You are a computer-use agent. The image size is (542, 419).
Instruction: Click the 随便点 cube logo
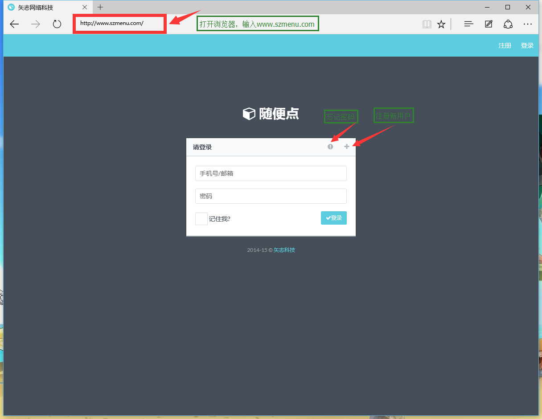click(249, 114)
